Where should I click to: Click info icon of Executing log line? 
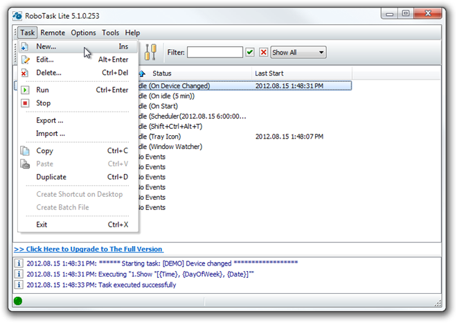(19, 274)
